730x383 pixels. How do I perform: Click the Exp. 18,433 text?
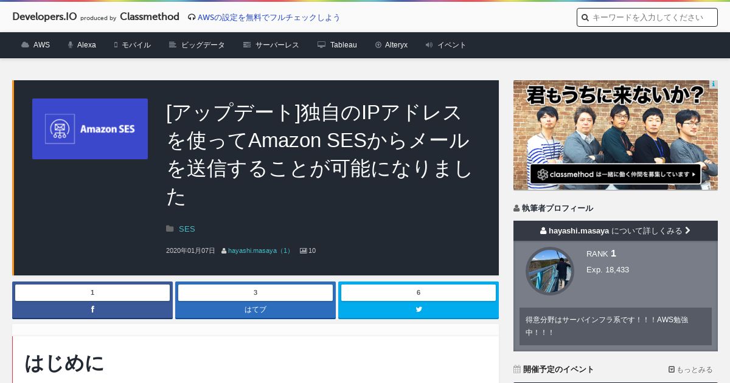pyautogui.click(x=608, y=269)
